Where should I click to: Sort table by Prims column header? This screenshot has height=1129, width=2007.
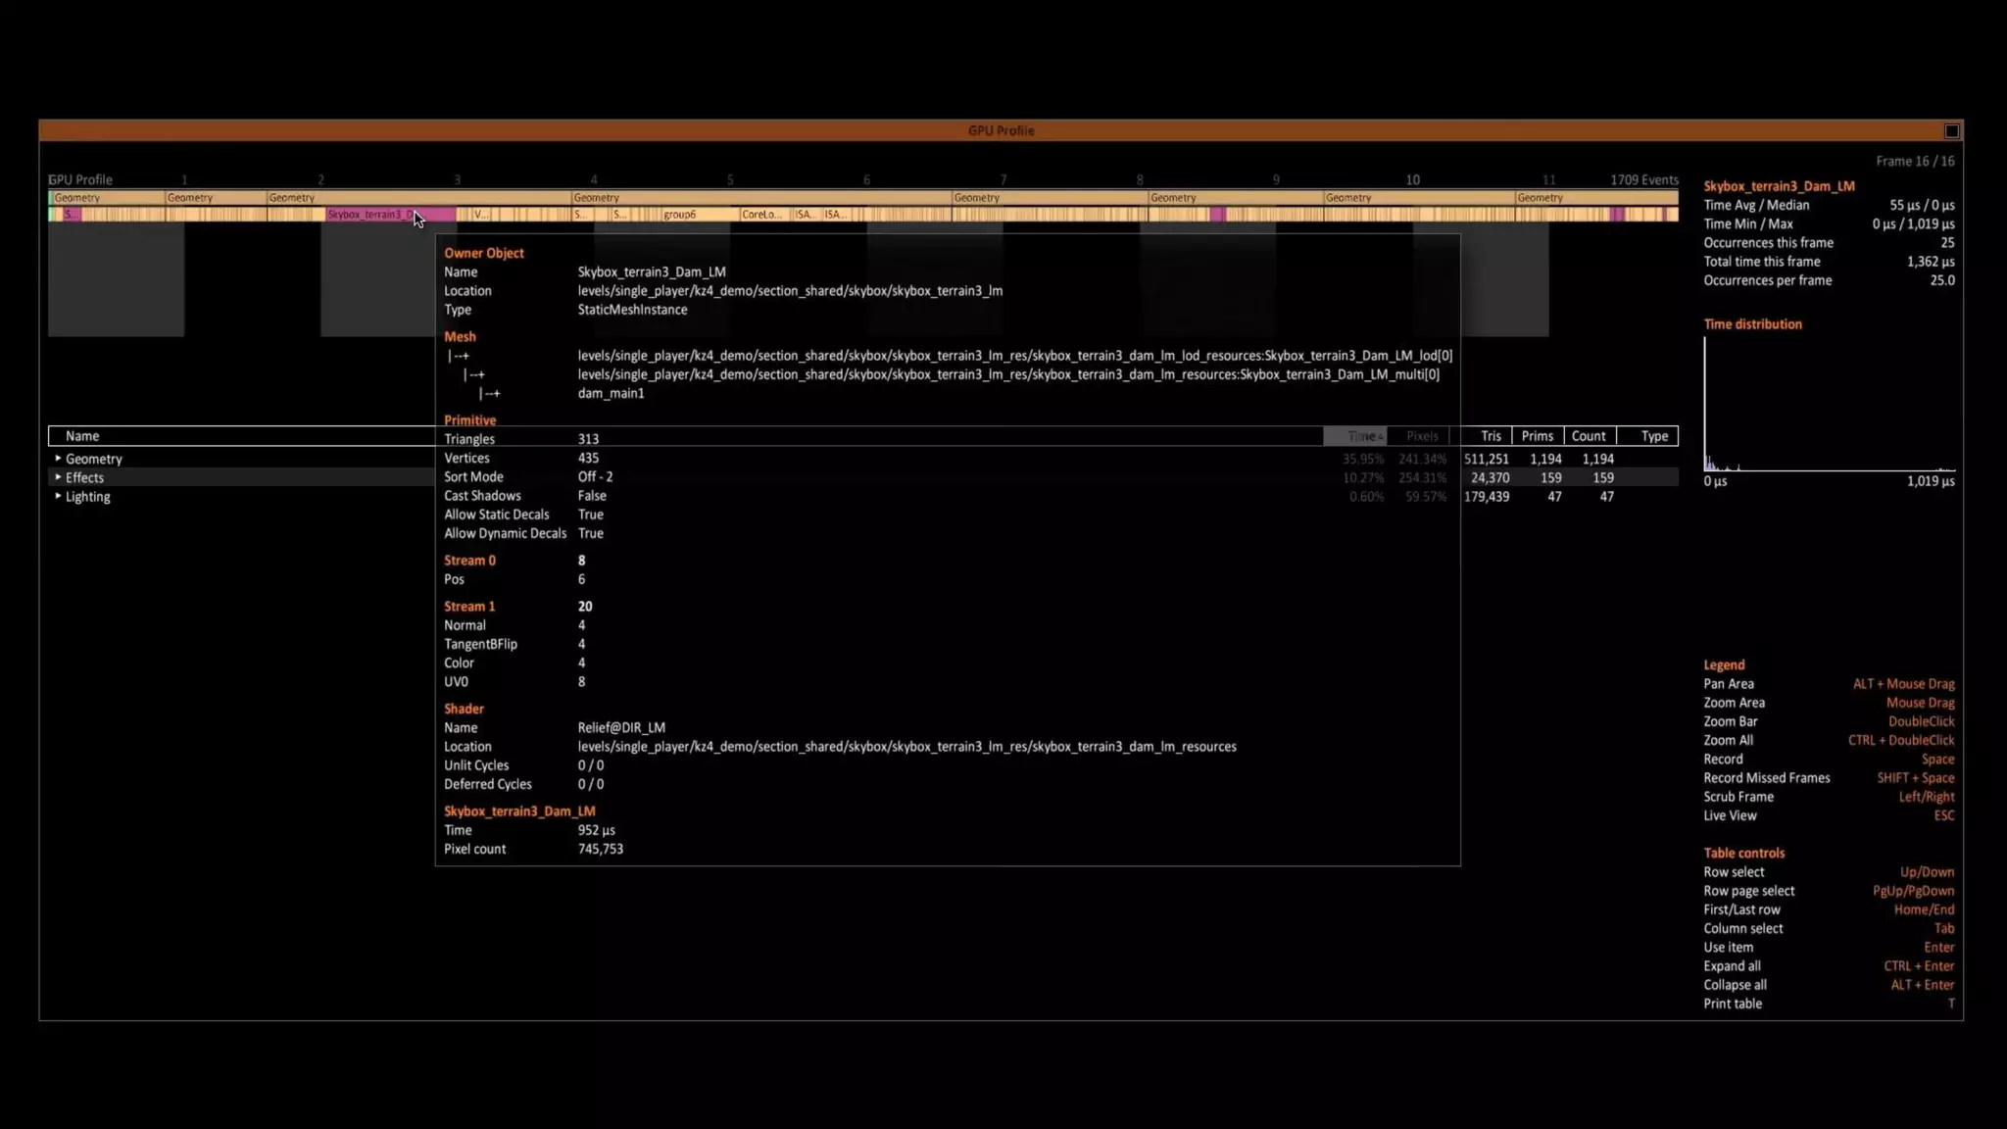(1537, 436)
